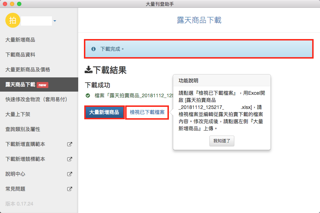
Task: Click the info icon in 下載完成 banner
Action: coord(94,49)
